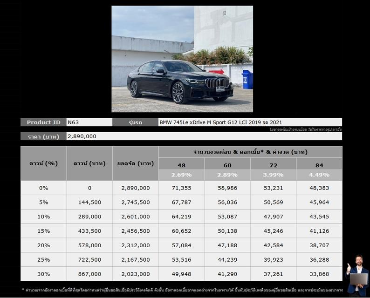The width and height of the screenshot is (370, 298).
Task: Click the 45,964 monthly payment cell
Action: click(319, 202)
